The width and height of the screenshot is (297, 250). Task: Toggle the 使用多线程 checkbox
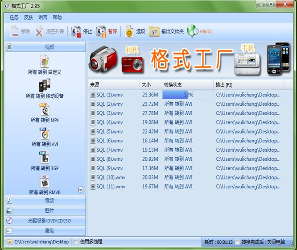76,242
